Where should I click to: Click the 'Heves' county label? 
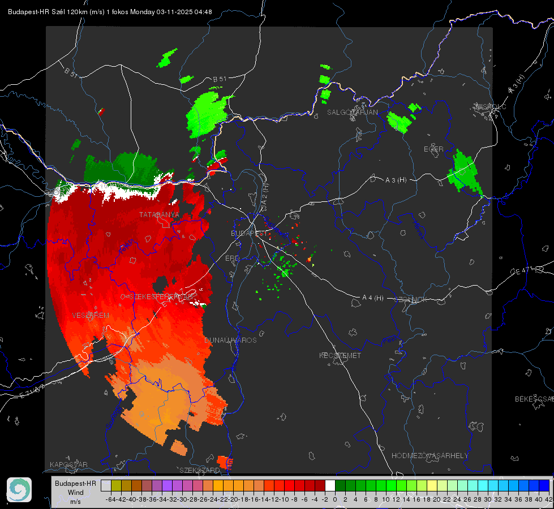418,230
